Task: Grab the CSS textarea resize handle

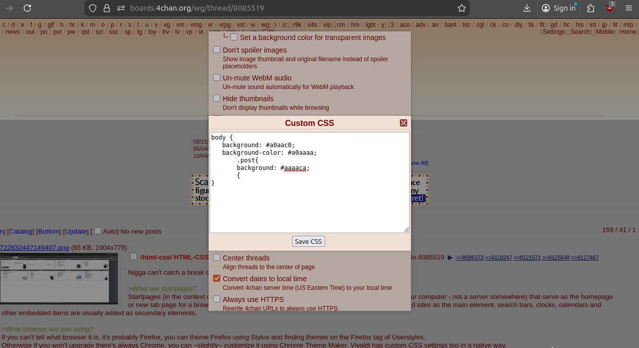Action: pyautogui.click(x=406, y=230)
